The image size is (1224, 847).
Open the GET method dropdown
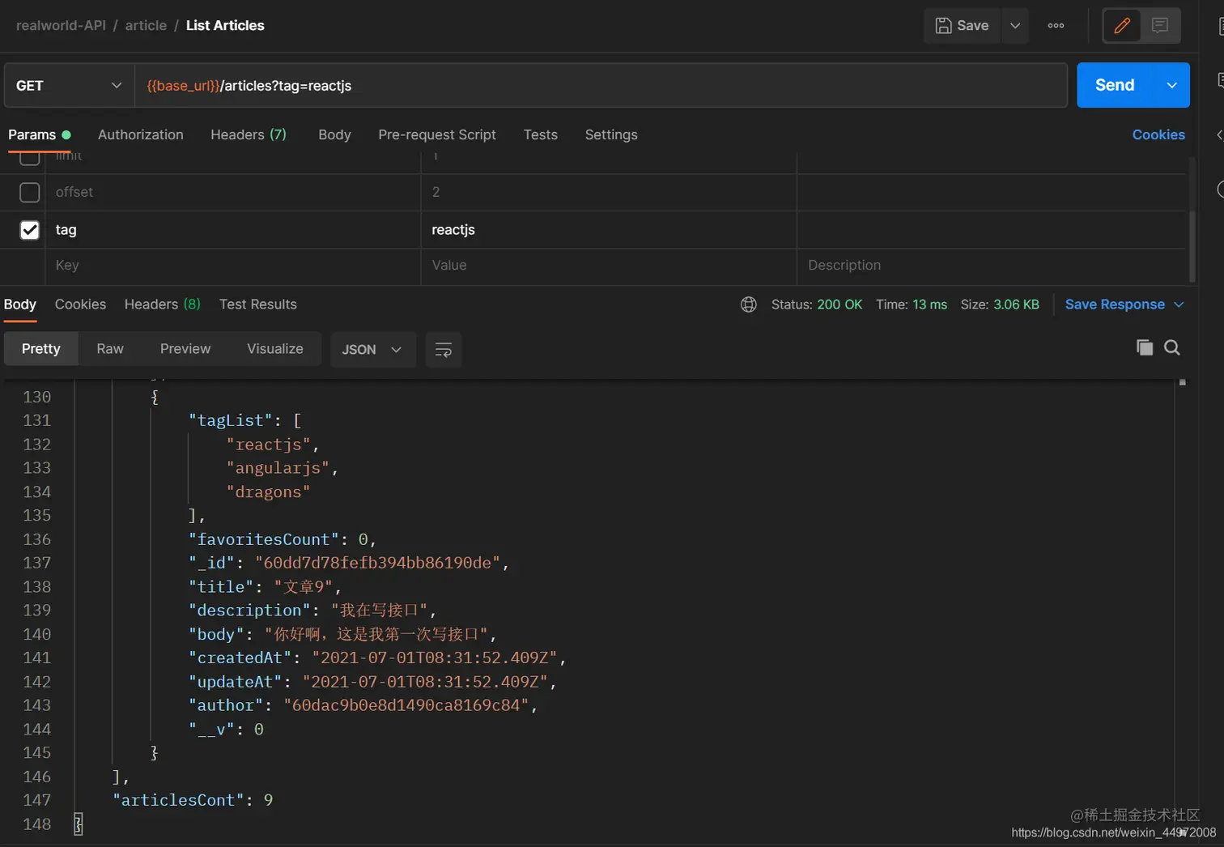click(x=69, y=85)
